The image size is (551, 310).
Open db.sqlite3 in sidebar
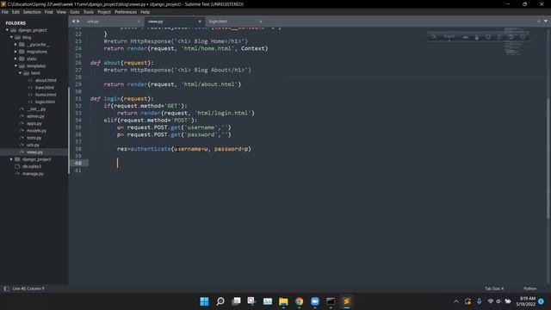(32, 166)
